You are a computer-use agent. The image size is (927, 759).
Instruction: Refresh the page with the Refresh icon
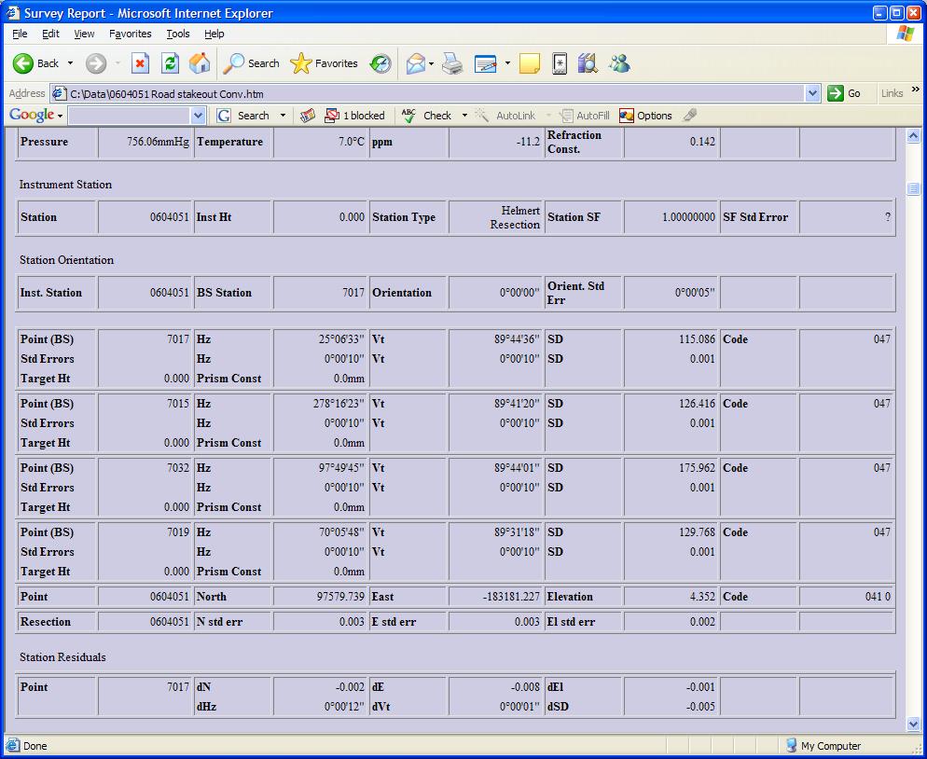tap(170, 63)
